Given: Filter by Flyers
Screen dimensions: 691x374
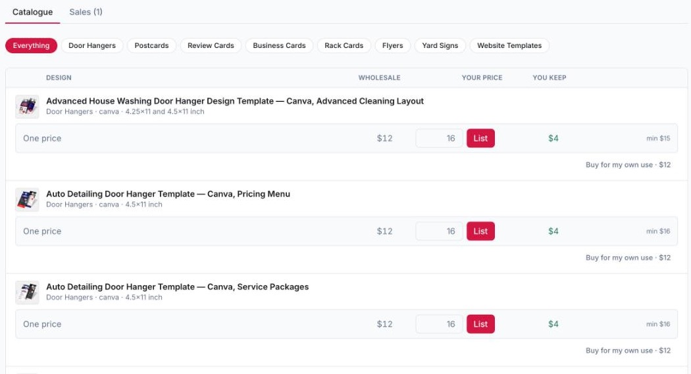Looking at the screenshot, I should click(393, 45).
